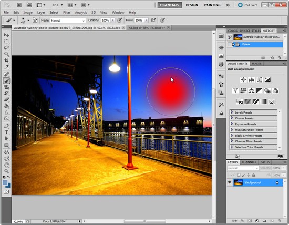The height and width of the screenshot is (225, 289).
Task: Open CS Live menu
Action: click(x=248, y=5)
